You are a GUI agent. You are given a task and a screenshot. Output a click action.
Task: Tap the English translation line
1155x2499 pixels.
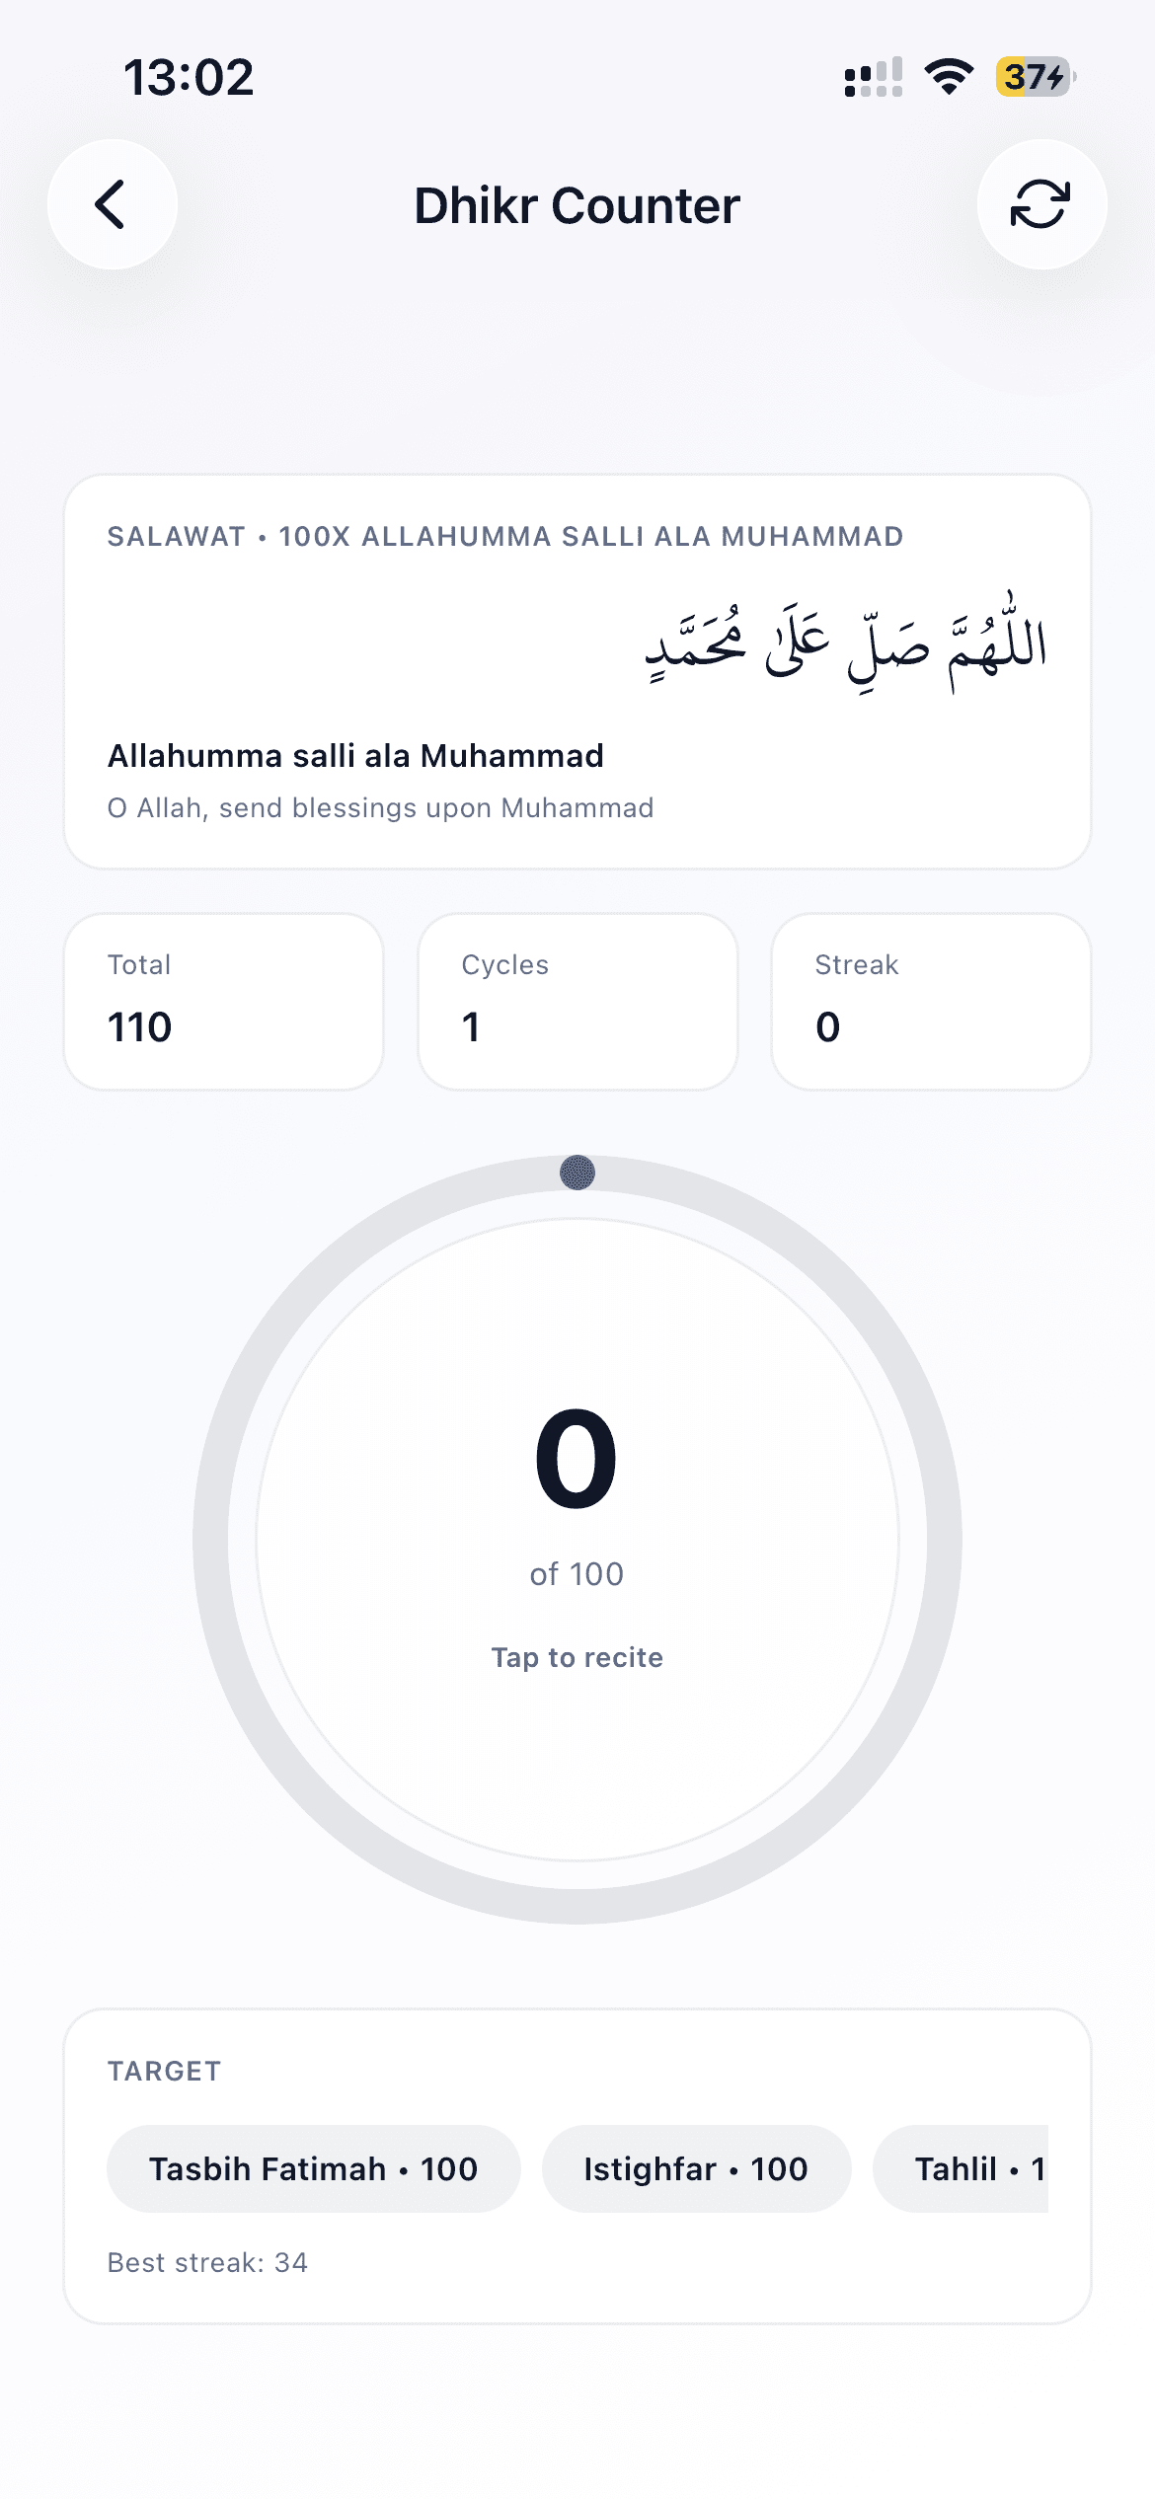[380, 808]
